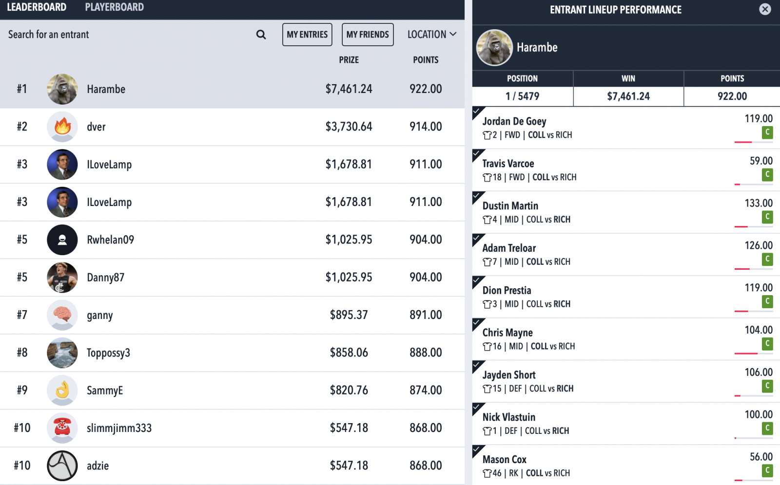Click the POINTS column header in leaderboard
The image size is (780, 485).
426,60
